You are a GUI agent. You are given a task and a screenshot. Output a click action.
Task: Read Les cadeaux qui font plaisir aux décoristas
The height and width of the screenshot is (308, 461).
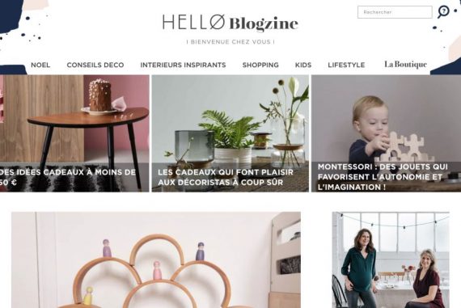pyautogui.click(x=226, y=177)
